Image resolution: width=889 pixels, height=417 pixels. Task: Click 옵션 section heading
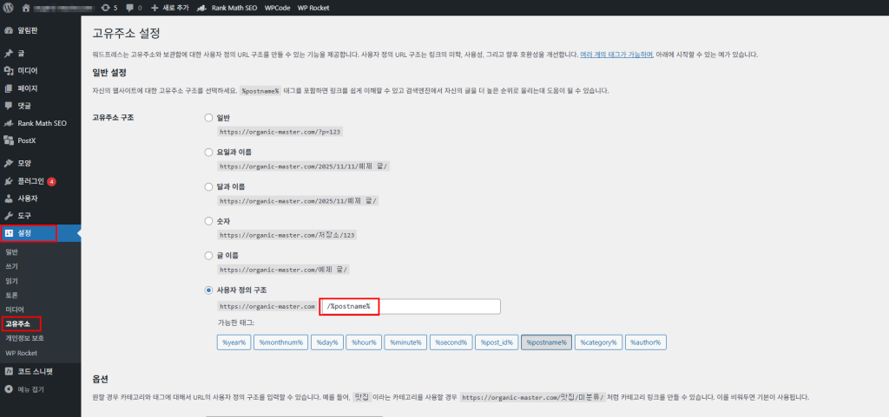[100, 378]
